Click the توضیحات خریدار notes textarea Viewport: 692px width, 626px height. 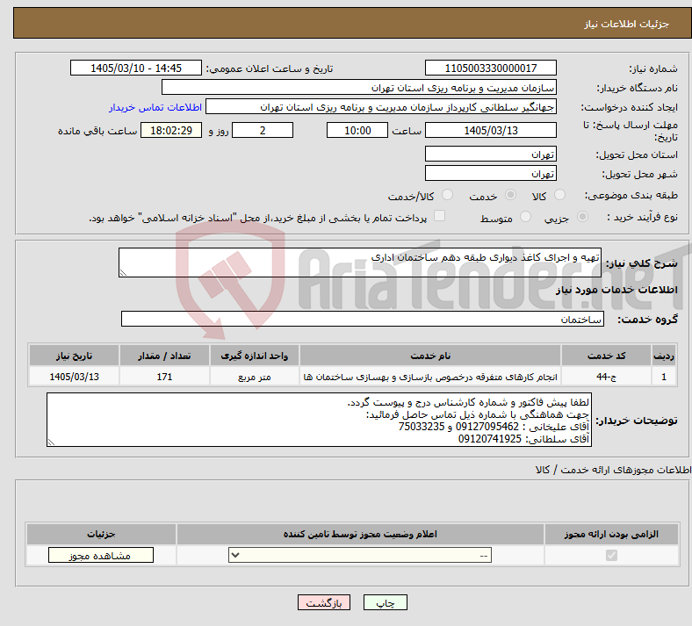click(319, 420)
